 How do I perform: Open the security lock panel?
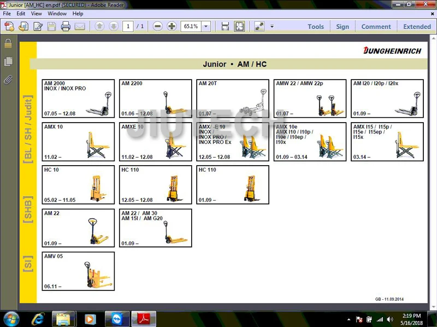click(x=8, y=43)
